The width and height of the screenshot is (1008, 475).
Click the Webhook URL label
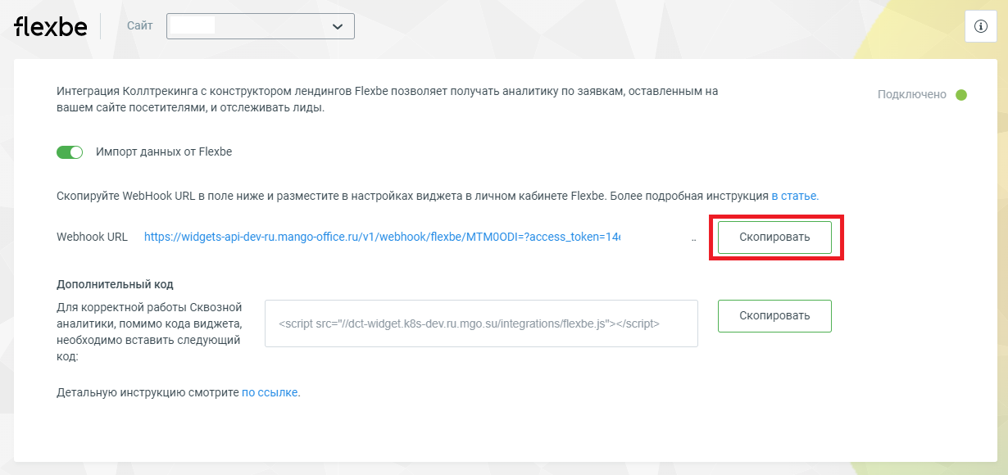(x=92, y=237)
